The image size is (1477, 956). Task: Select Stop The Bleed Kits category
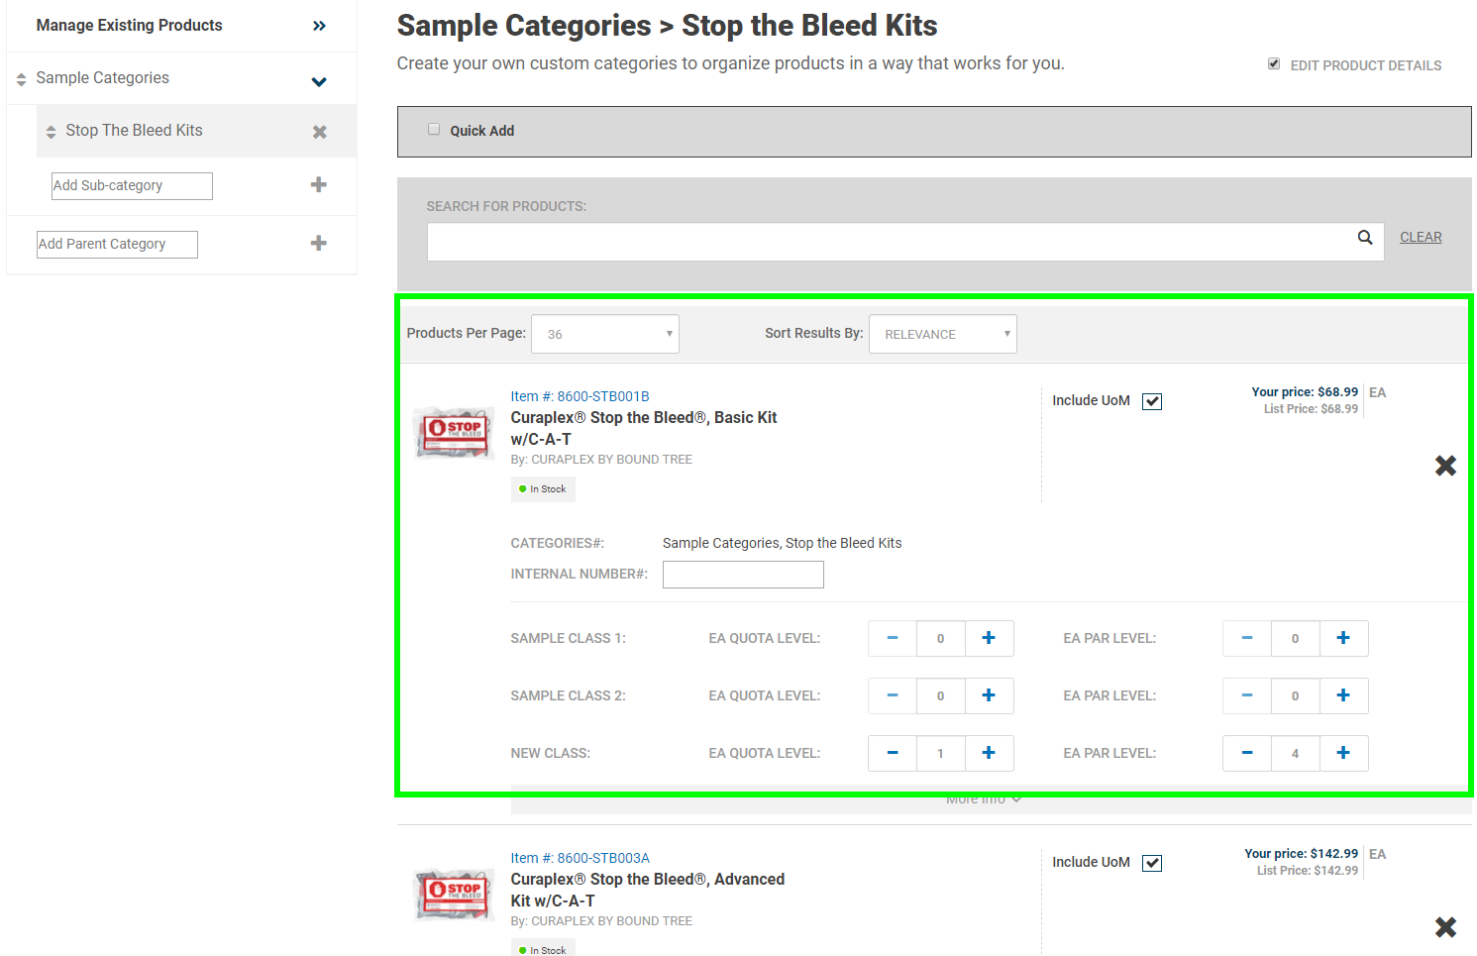point(134,131)
